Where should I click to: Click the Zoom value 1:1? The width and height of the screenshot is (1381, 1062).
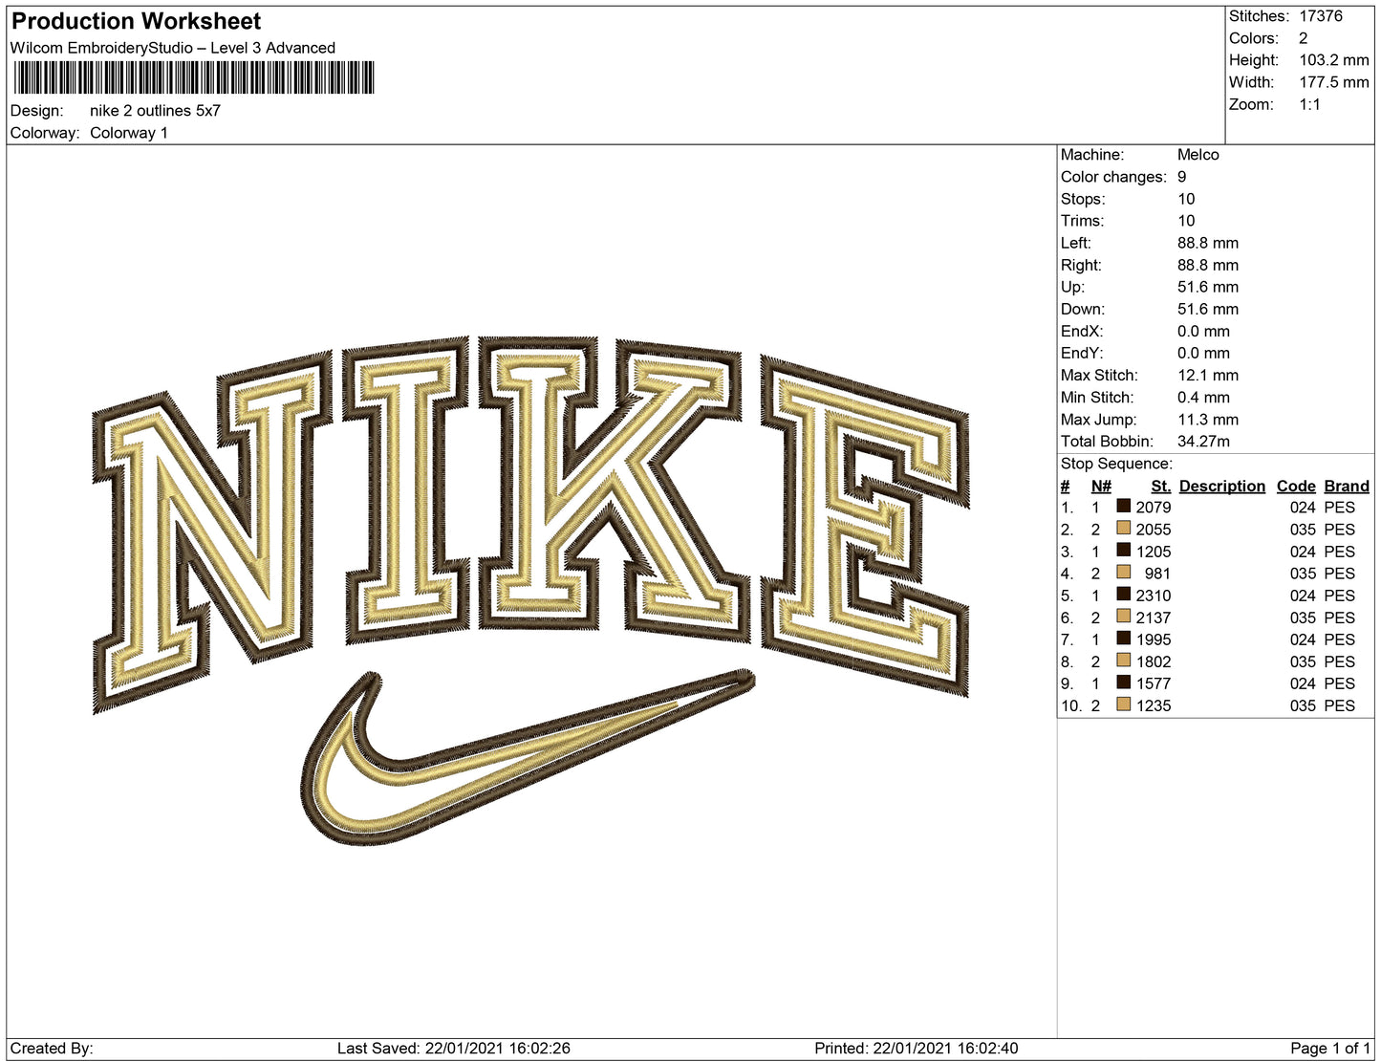pyautogui.click(x=1309, y=104)
